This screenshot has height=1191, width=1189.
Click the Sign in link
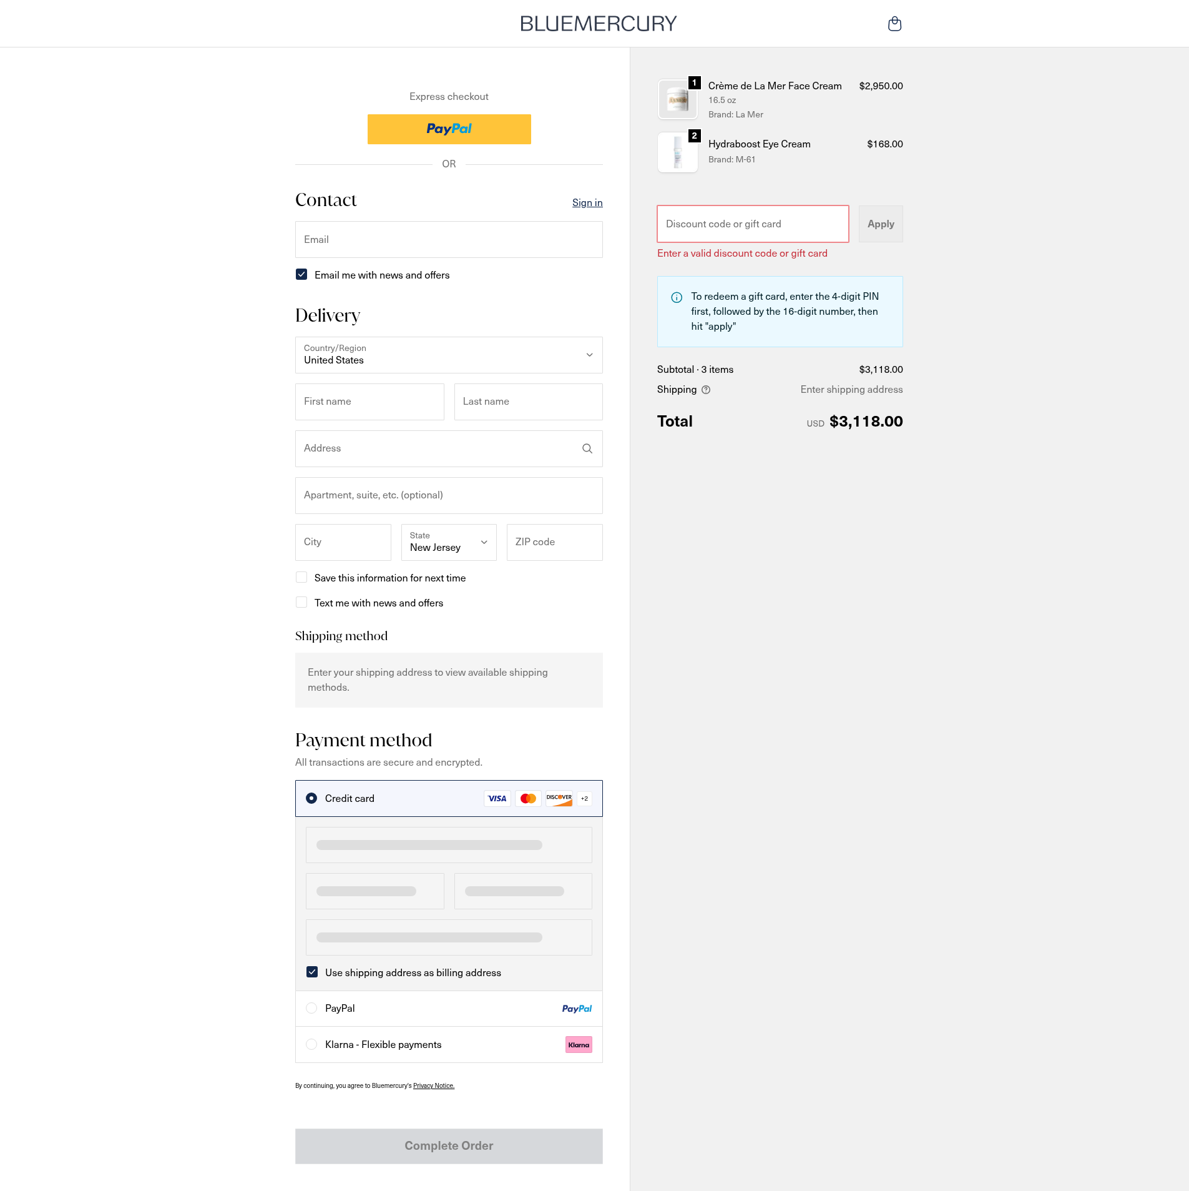tap(587, 202)
